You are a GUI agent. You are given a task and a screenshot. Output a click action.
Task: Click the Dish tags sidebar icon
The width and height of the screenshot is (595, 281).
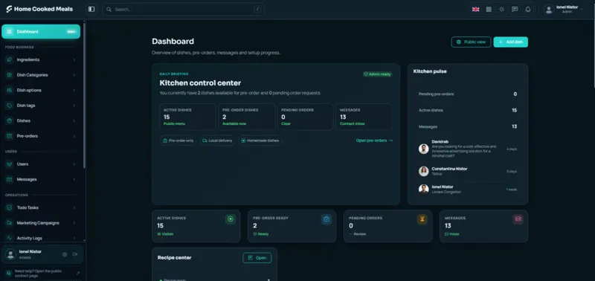tap(10, 106)
